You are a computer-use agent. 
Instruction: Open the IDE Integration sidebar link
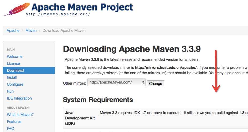(19, 99)
